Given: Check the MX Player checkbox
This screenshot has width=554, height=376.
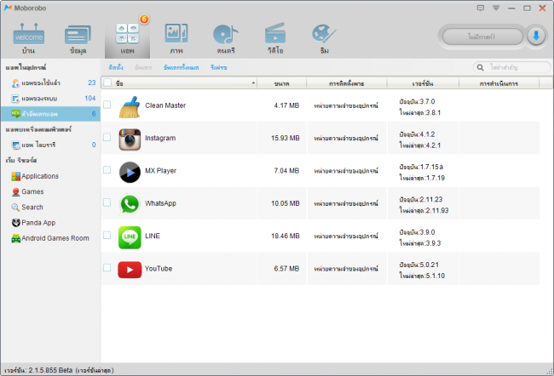Looking at the screenshot, I should pos(107,170).
